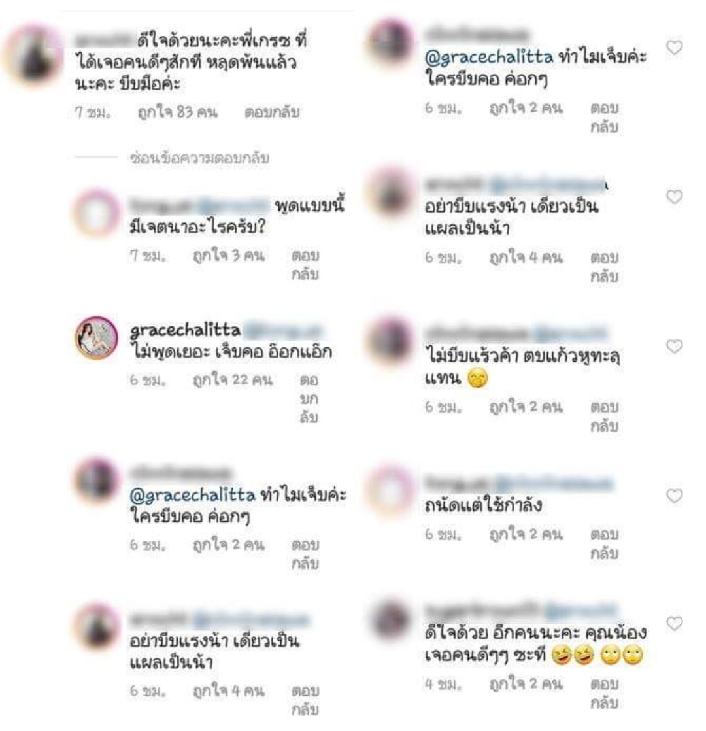View 83 likes on top comment
Screen dimensions: 706x731
[x=178, y=112]
